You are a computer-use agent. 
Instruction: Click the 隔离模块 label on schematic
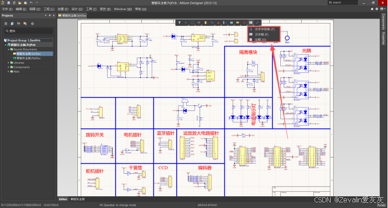click(248, 52)
